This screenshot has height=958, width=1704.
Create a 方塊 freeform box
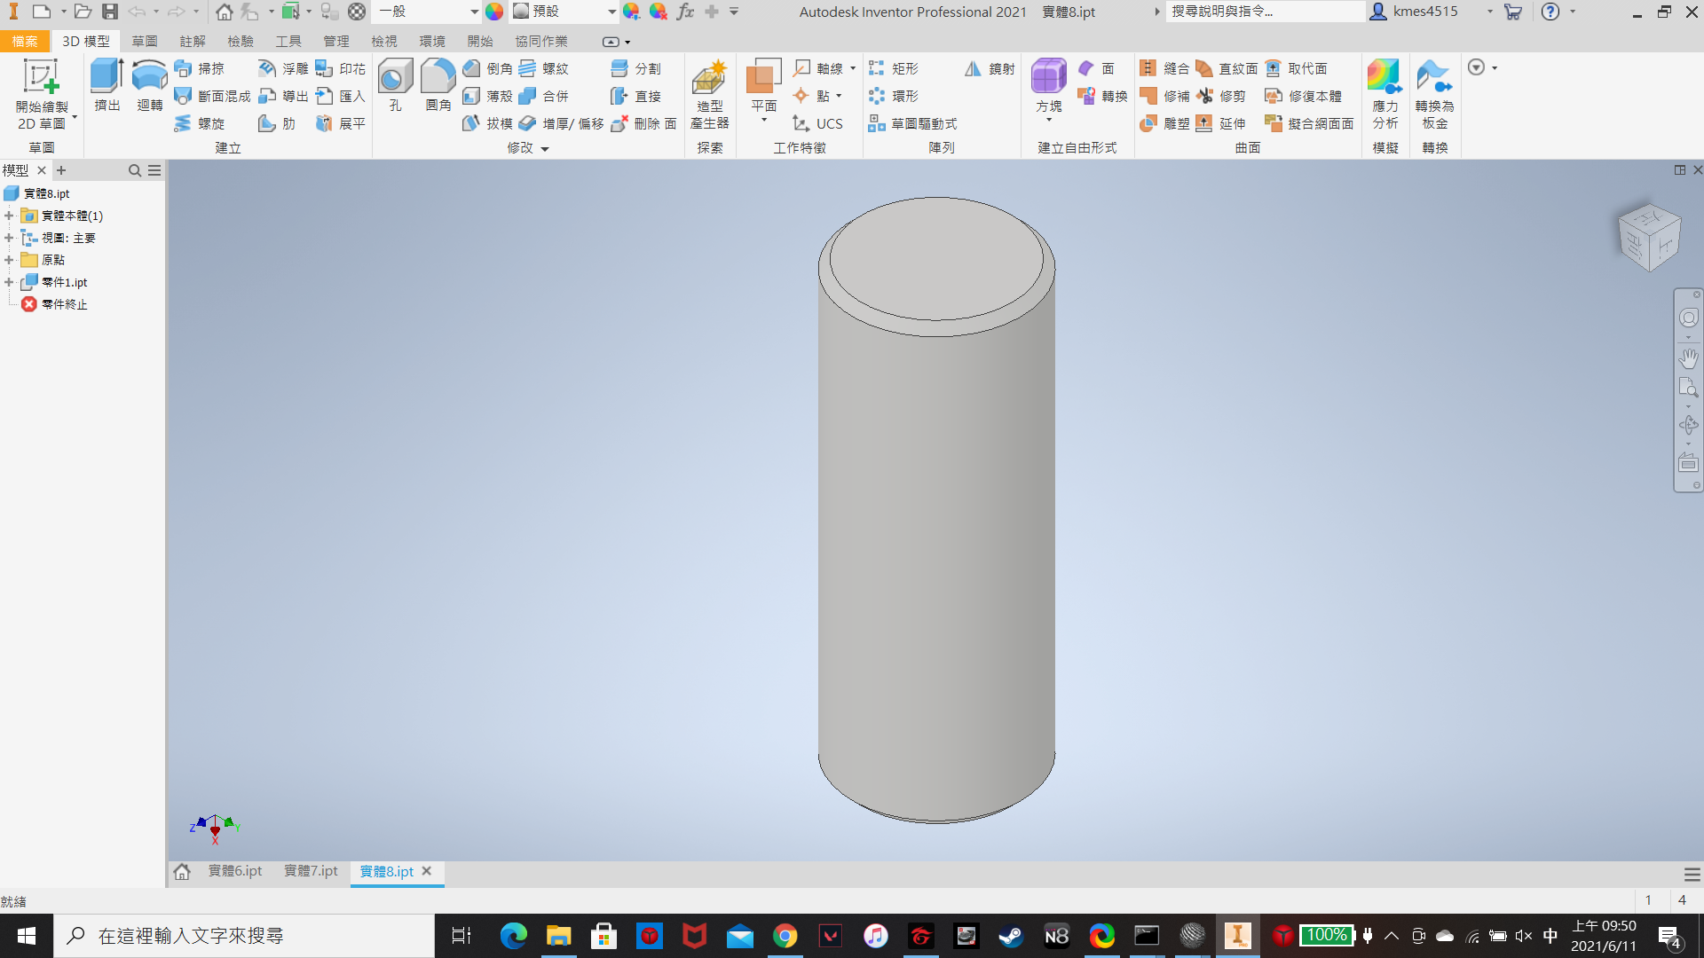[x=1048, y=87]
